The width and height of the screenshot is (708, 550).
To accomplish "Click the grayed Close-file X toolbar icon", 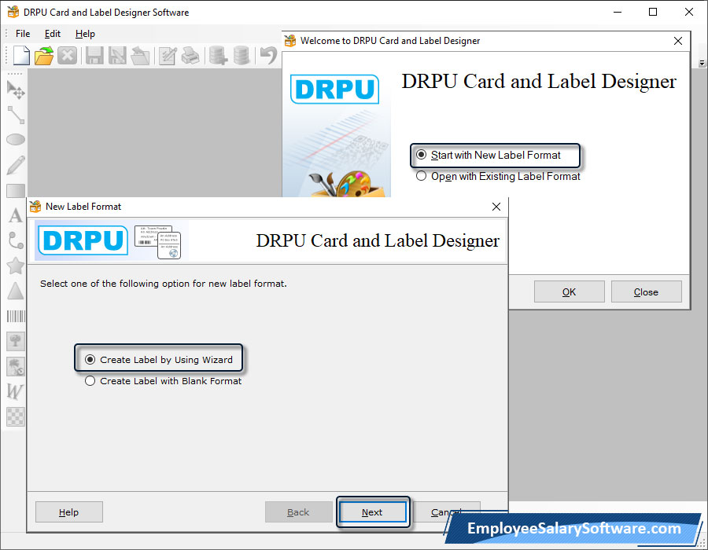I will (x=68, y=56).
